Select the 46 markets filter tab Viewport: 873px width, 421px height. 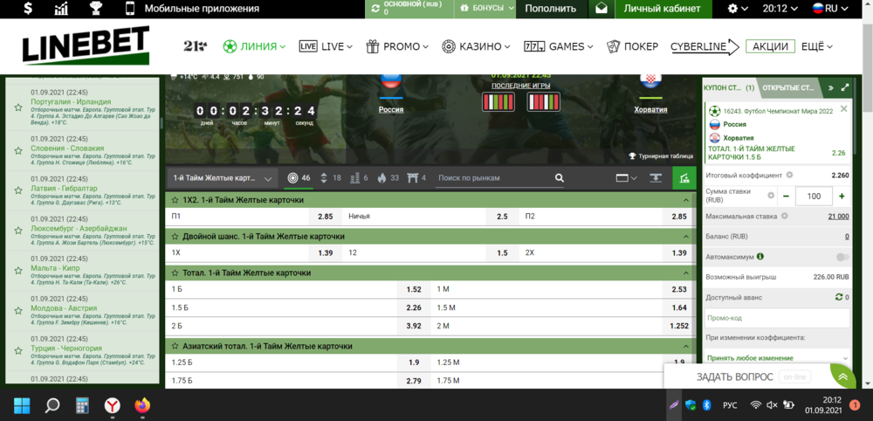click(x=299, y=178)
